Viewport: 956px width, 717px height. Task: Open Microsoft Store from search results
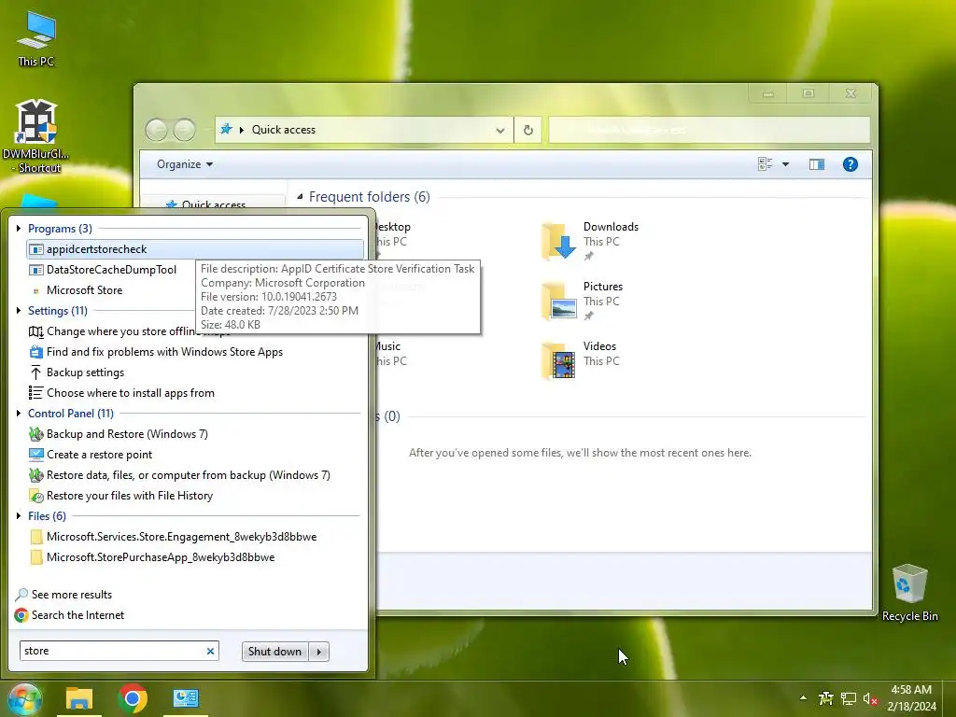pos(84,290)
